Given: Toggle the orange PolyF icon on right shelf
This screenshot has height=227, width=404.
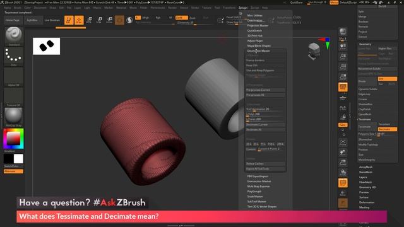Looking at the screenshot, I should [x=343, y=183].
